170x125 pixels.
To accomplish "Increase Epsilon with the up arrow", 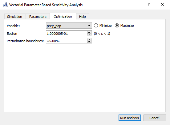I will (x=89, y=32).
